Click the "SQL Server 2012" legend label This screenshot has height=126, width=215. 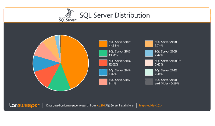pos(120,80)
